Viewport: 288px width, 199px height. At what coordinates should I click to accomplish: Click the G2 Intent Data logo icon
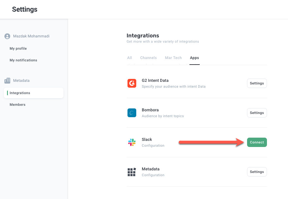click(x=132, y=83)
